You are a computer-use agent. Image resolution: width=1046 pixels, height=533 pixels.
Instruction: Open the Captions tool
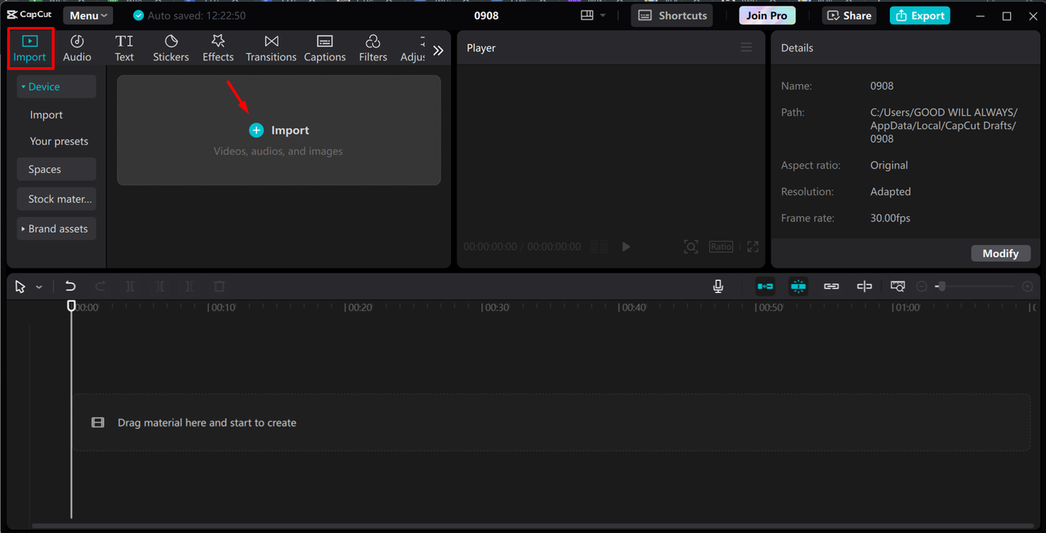324,48
